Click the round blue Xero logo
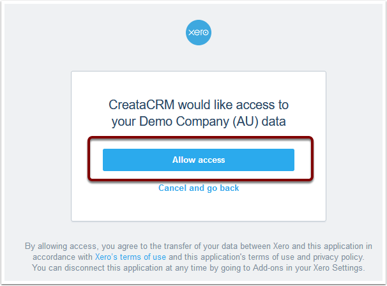This screenshot has height=286, width=387. (199, 33)
